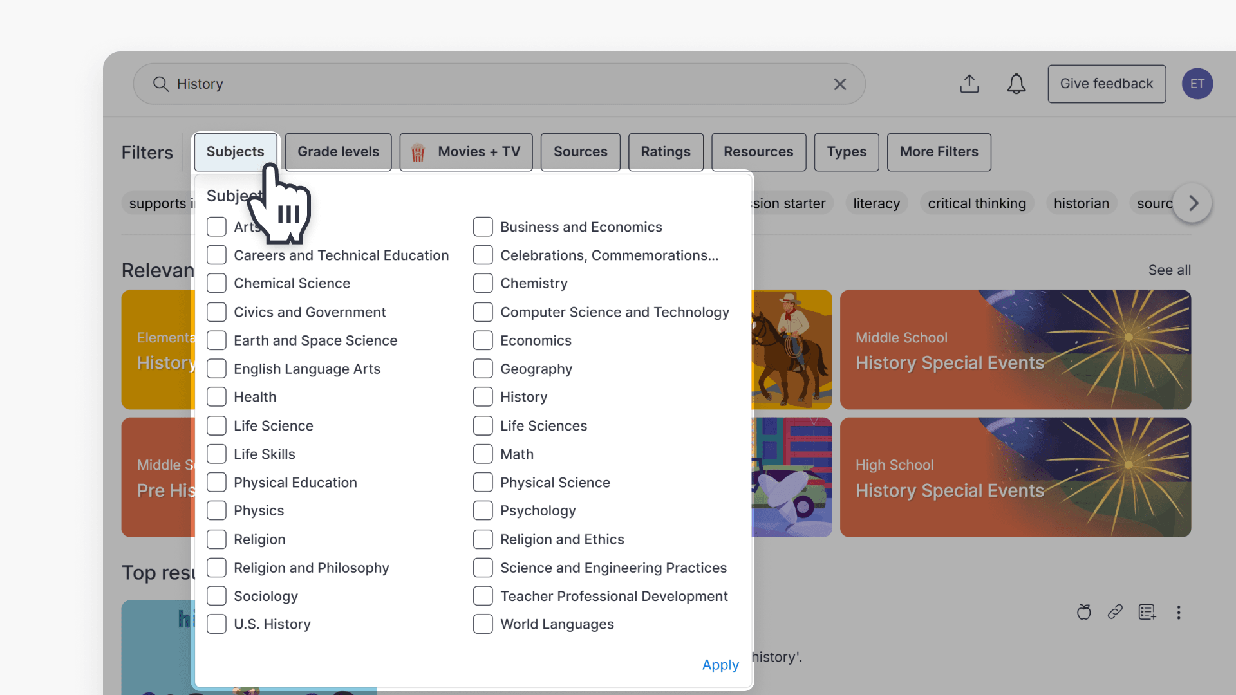Switch to the Movies + TV filter tab

click(465, 152)
